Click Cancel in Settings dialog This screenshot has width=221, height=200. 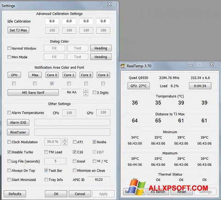pyautogui.click(x=80, y=194)
